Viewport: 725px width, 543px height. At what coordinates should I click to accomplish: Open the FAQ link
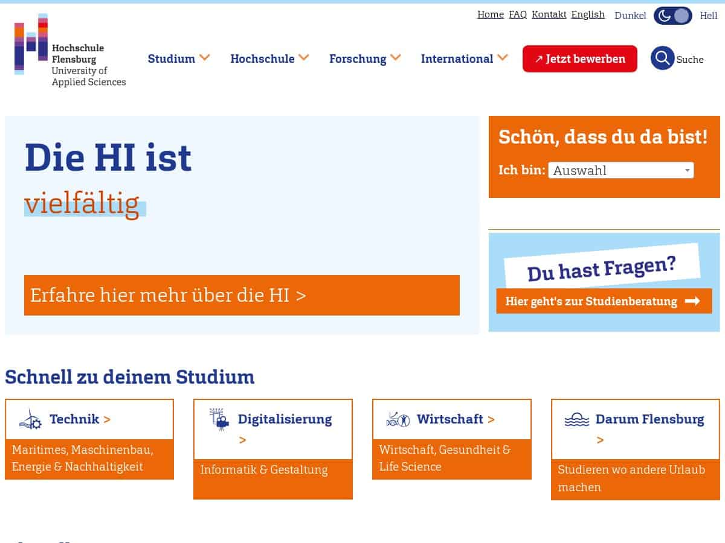(518, 14)
